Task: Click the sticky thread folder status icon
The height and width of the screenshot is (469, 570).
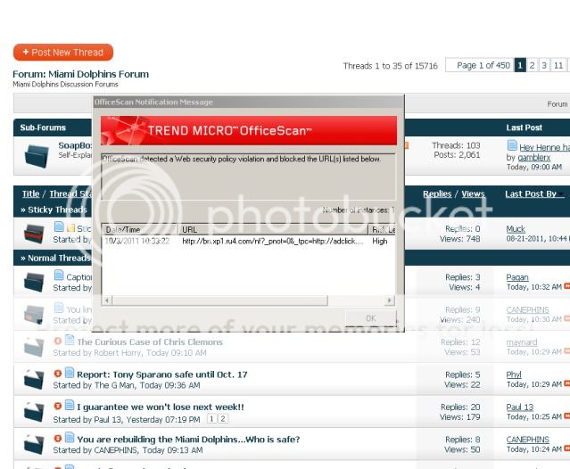Action: coord(34,234)
